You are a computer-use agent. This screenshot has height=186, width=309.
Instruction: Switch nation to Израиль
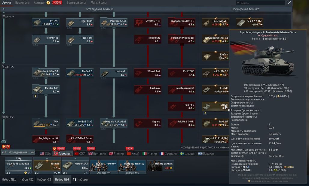[x=206, y=154]
